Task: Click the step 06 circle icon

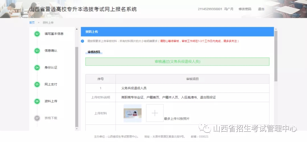Action: (x=37, y=101)
